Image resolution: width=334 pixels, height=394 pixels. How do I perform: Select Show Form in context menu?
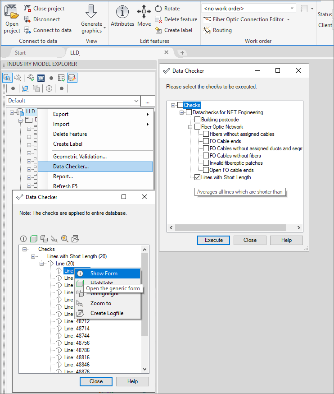(108, 273)
